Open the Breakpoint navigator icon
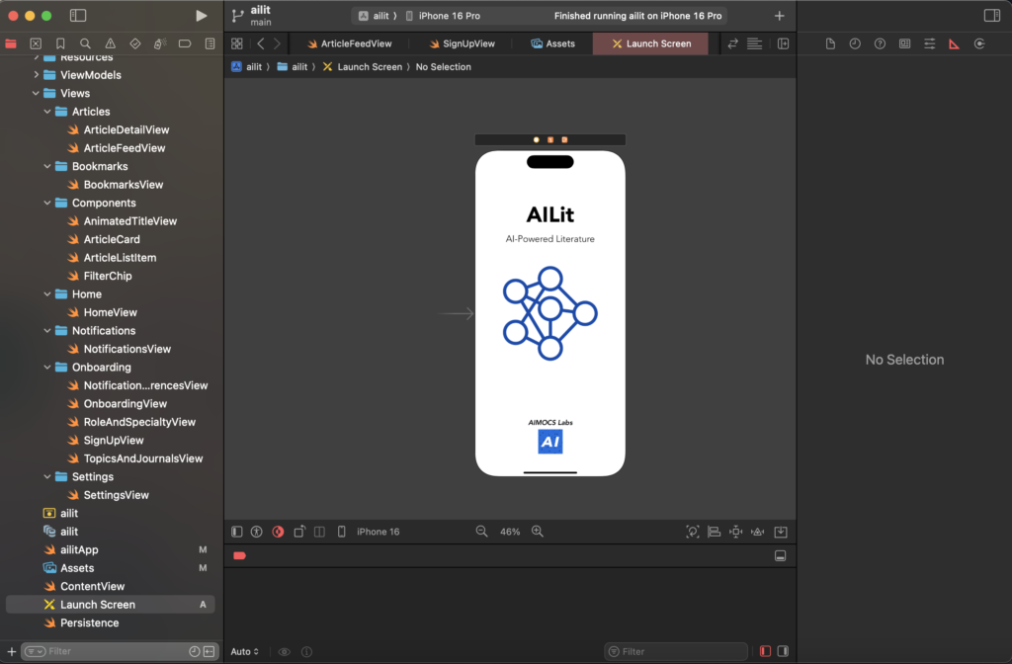Screen dimensions: 1012x664 click(x=185, y=43)
